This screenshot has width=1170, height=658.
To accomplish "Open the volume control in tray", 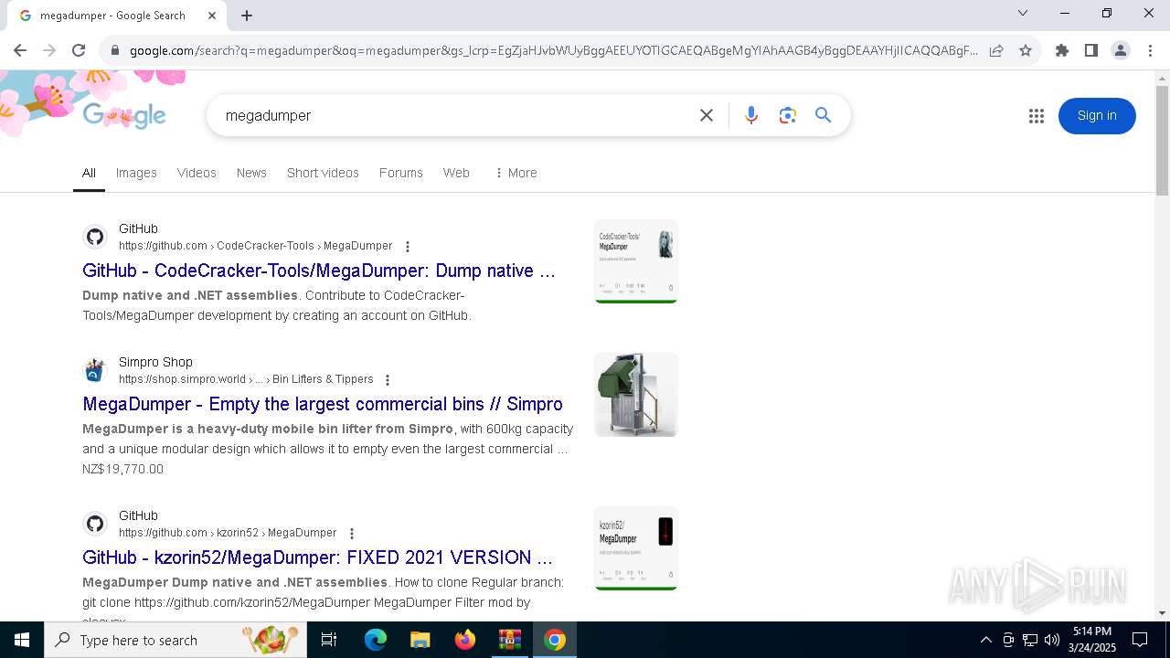I will pos(1052,640).
